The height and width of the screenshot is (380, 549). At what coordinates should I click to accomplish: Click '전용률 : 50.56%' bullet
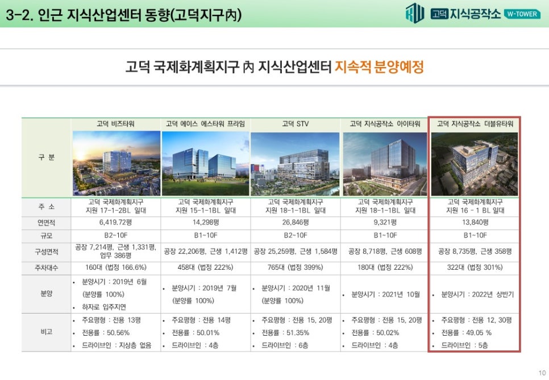(105, 333)
